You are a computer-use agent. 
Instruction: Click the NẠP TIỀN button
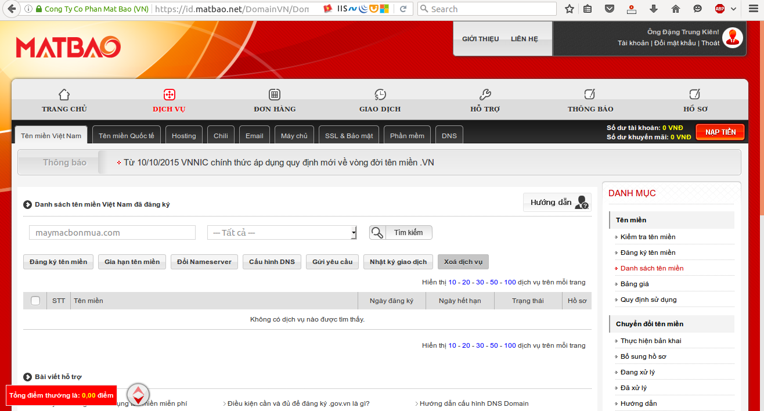pyautogui.click(x=720, y=132)
